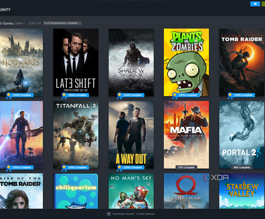Open the Plants vs. Zombies game cover
The image size is (265, 219).
pyautogui.click(x=186, y=63)
